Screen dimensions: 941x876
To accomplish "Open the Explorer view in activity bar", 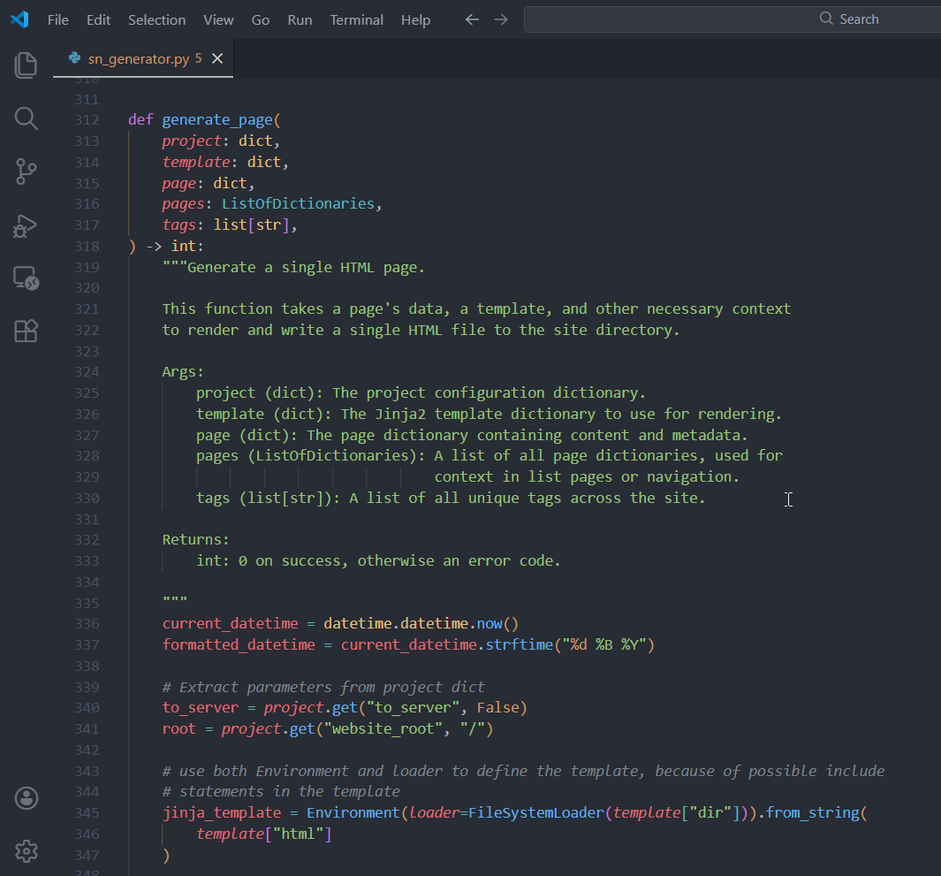I will coord(27,65).
